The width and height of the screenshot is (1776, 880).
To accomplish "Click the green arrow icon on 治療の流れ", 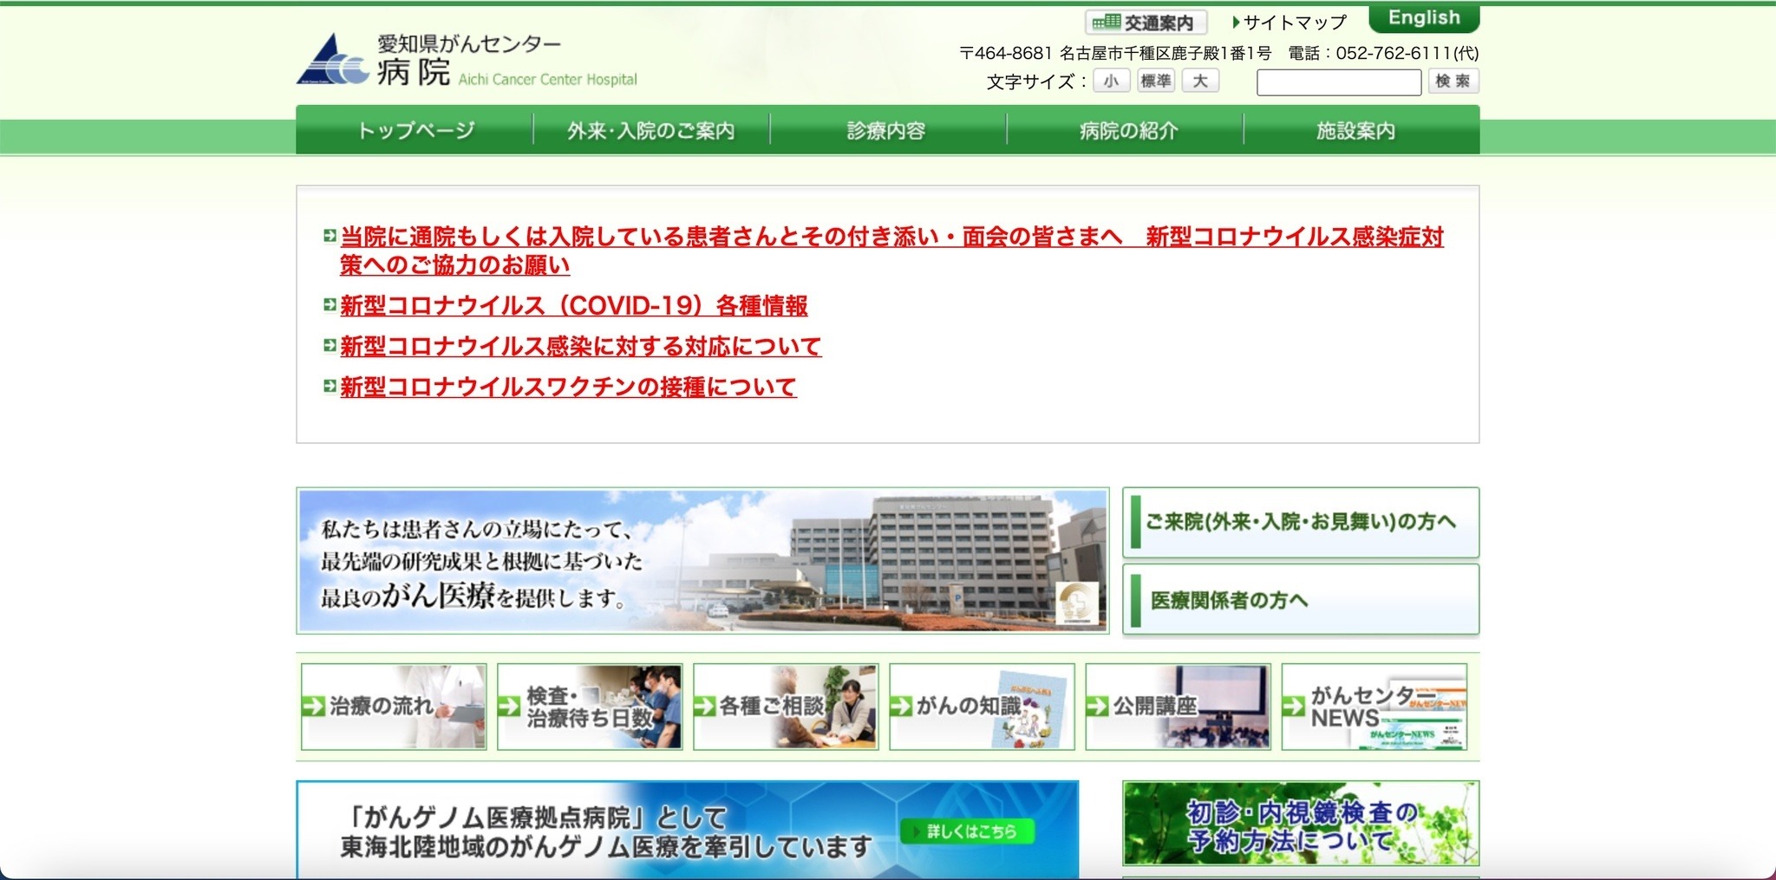I will click(x=313, y=707).
